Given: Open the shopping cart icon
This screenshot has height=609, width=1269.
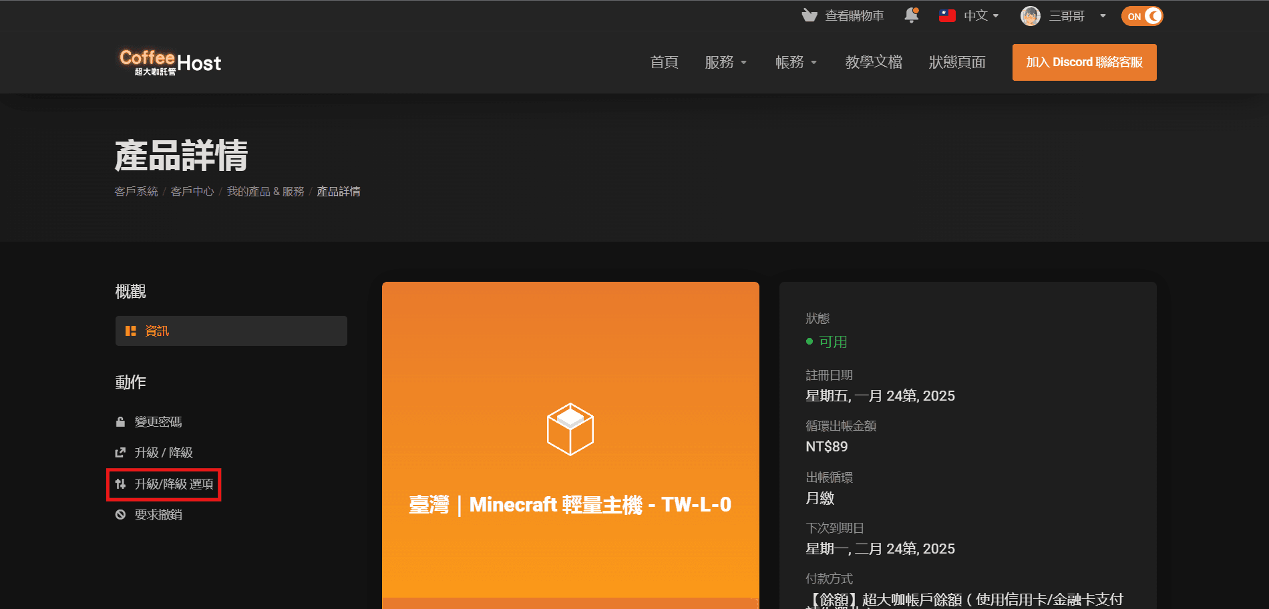Looking at the screenshot, I should [x=809, y=15].
